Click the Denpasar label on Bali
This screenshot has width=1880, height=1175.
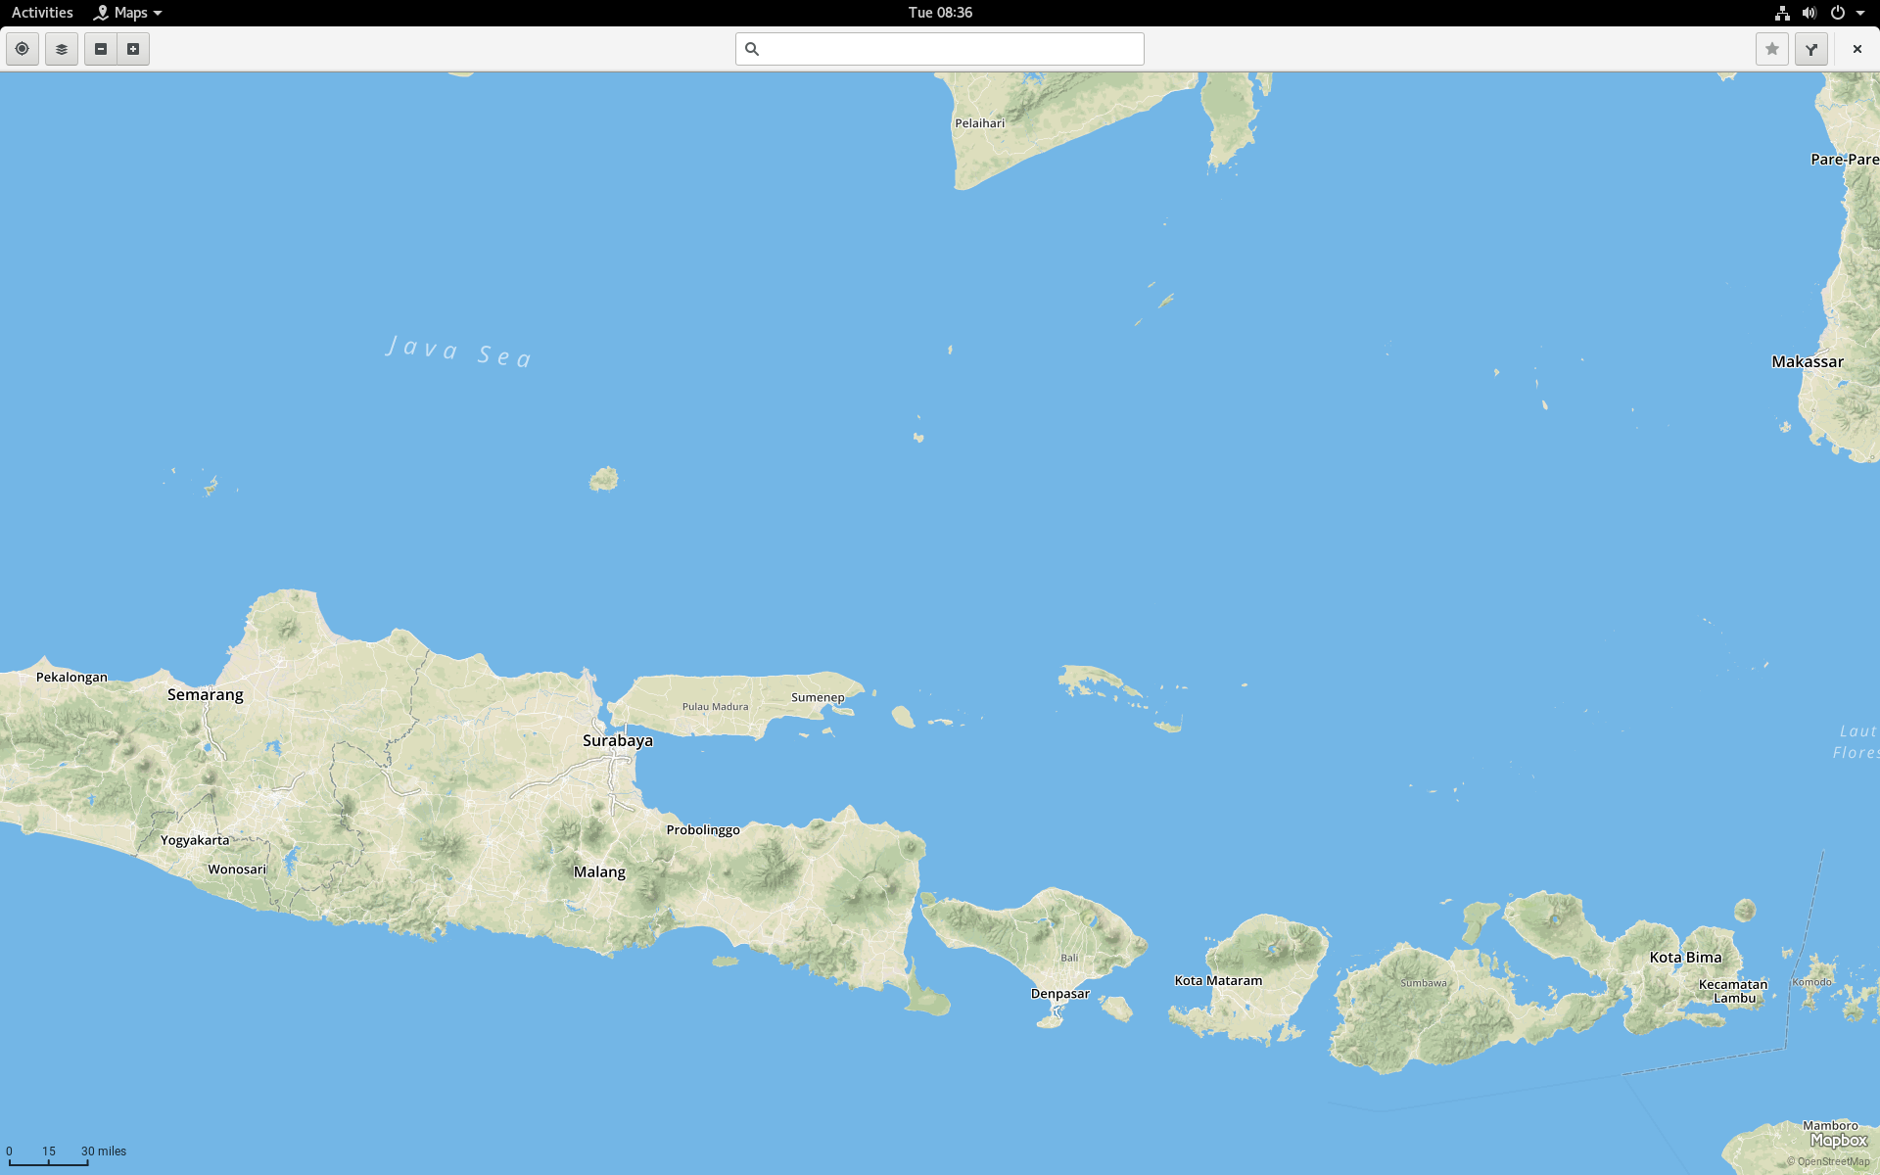(x=1059, y=994)
